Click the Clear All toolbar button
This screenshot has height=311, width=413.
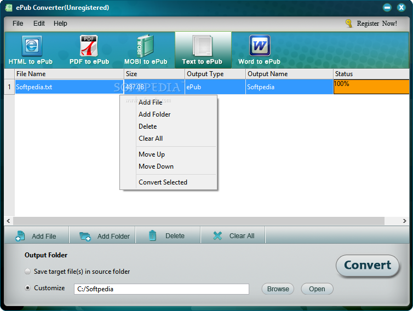233,235
